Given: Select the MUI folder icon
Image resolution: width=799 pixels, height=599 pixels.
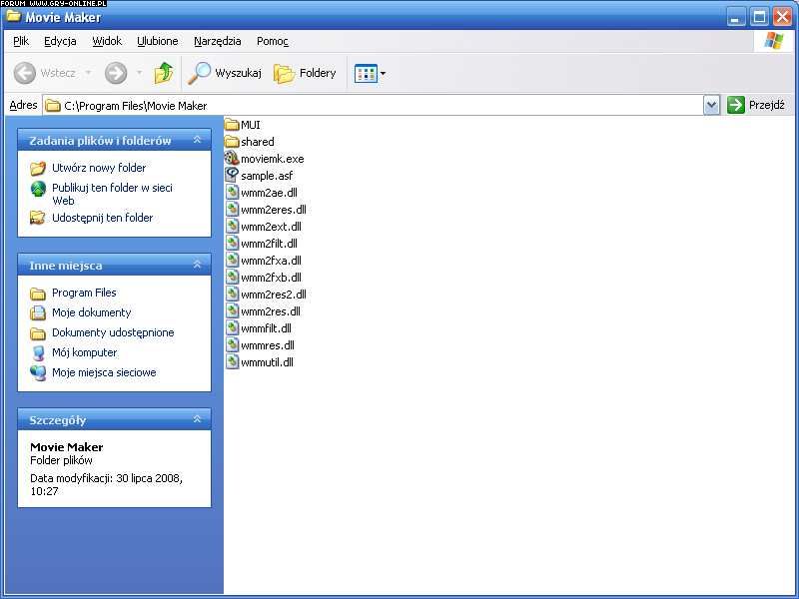Looking at the screenshot, I should (x=232, y=124).
